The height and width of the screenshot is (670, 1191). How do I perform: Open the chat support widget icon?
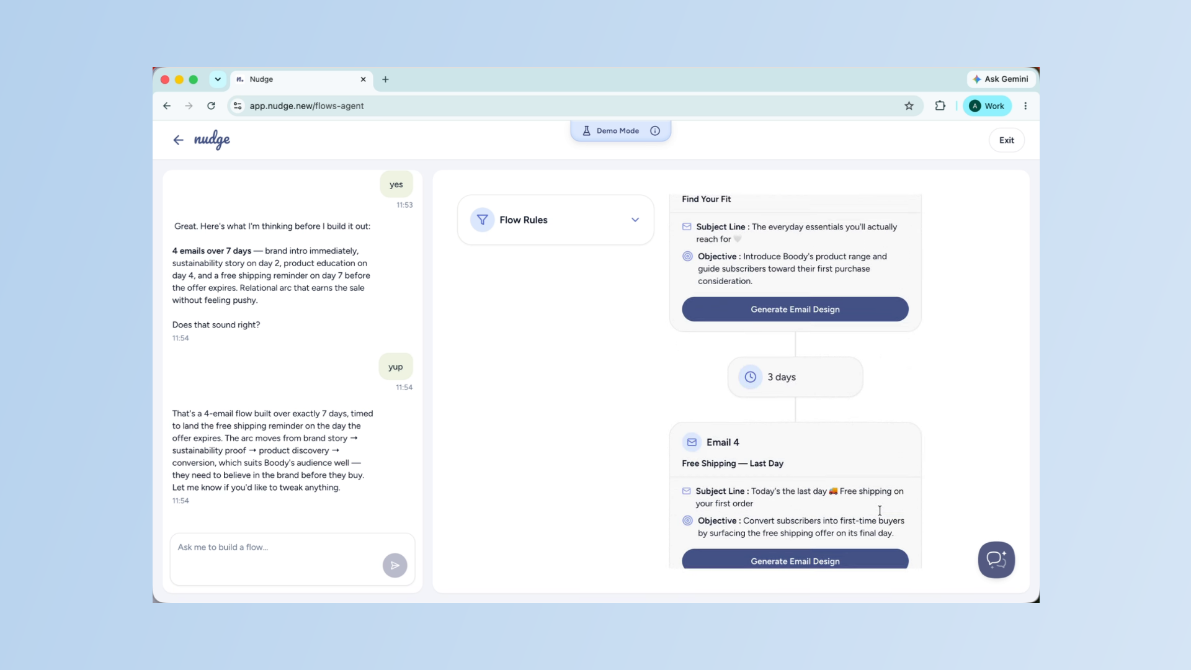[x=996, y=560]
